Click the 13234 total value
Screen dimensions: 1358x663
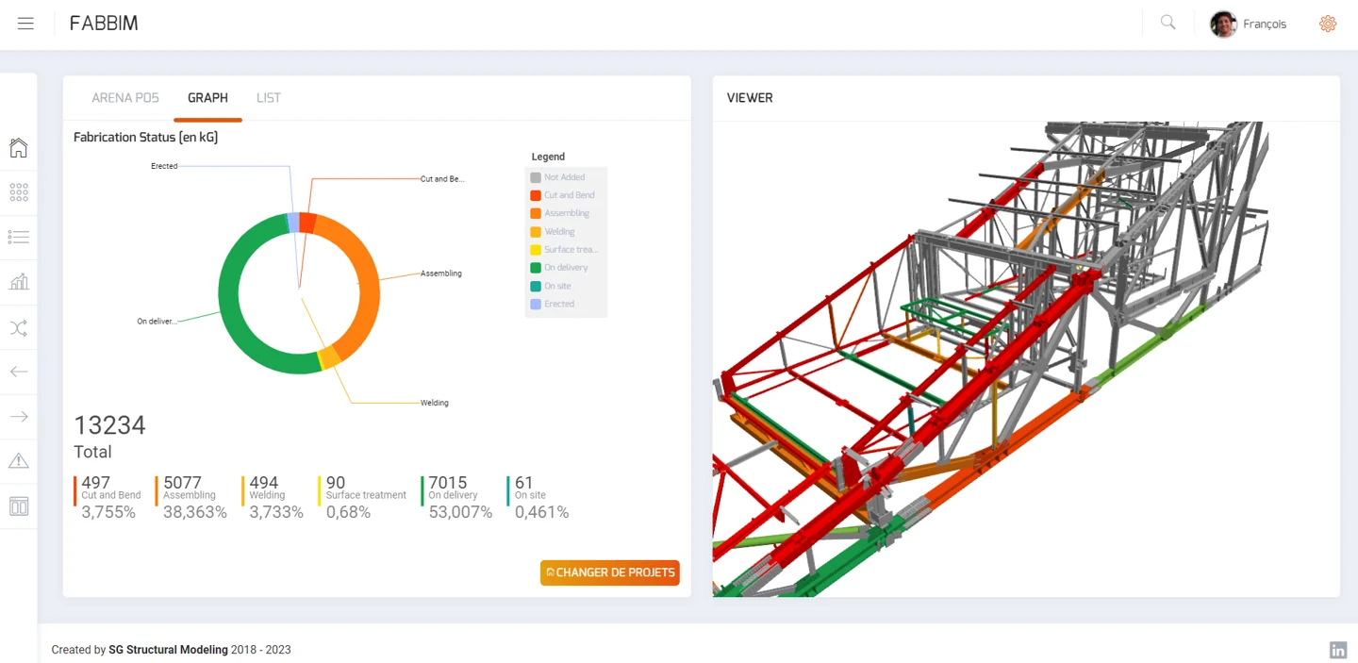109,425
